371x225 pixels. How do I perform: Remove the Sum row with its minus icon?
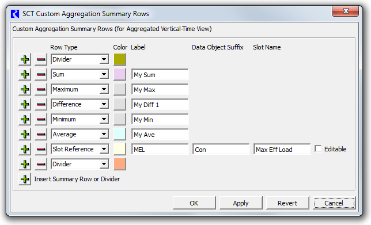pos(41,74)
